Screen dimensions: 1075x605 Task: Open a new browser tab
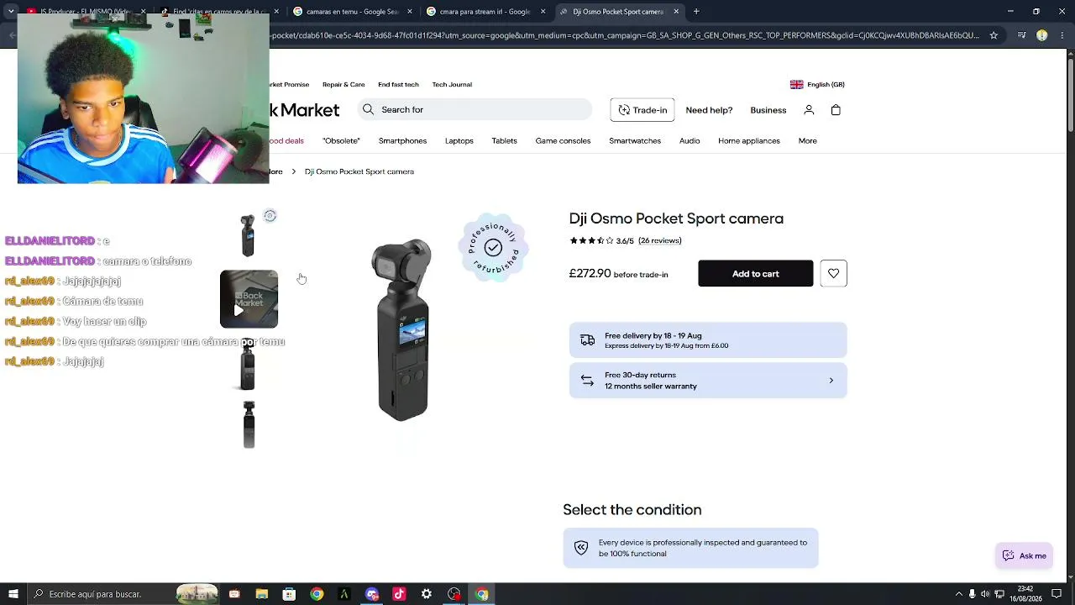pyautogui.click(x=696, y=12)
